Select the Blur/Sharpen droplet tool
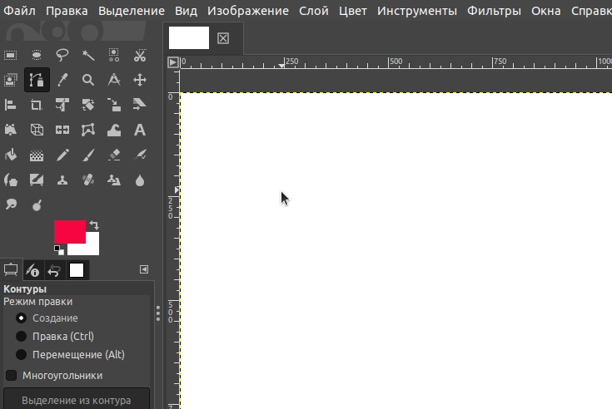612x409 pixels. pyautogui.click(x=140, y=180)
